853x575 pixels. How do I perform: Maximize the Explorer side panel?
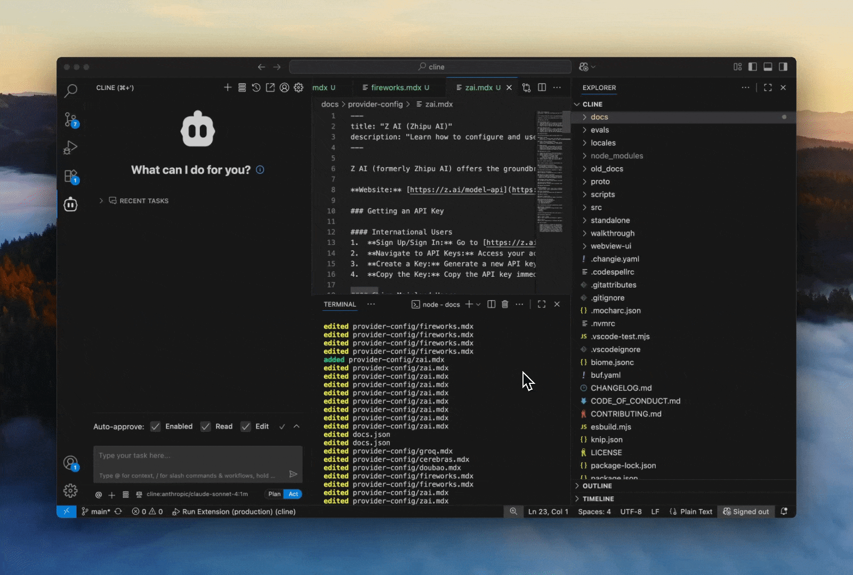pos(768,87)
